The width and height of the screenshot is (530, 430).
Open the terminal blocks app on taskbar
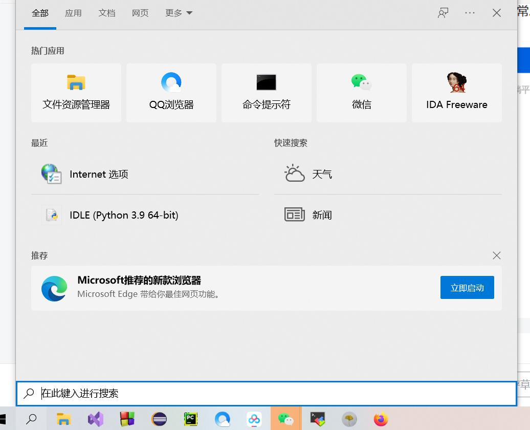point(318,419)
